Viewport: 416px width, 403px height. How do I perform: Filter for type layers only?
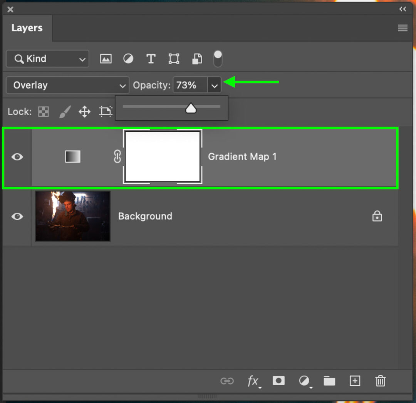tap(151, 59)
